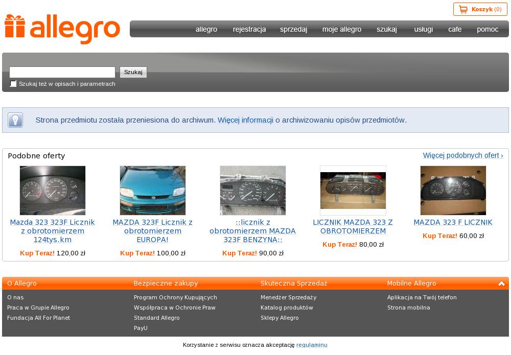Enable search in descriptions and parameters
The height and width of the screenshot is (355, 511).
point(13,84)
